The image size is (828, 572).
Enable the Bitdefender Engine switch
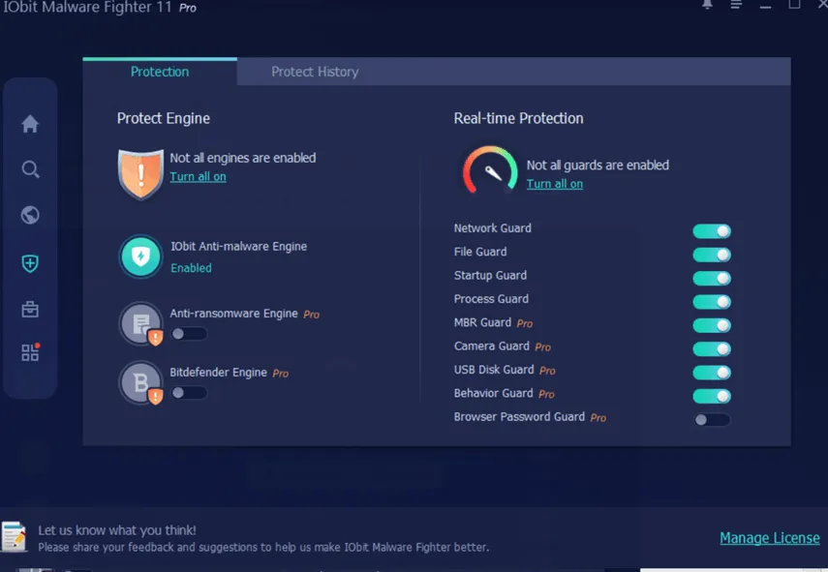[x=190, y=391]
